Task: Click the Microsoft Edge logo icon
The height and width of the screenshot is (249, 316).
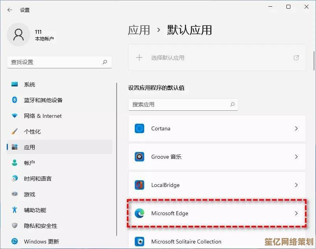Action: coord(139,213)
